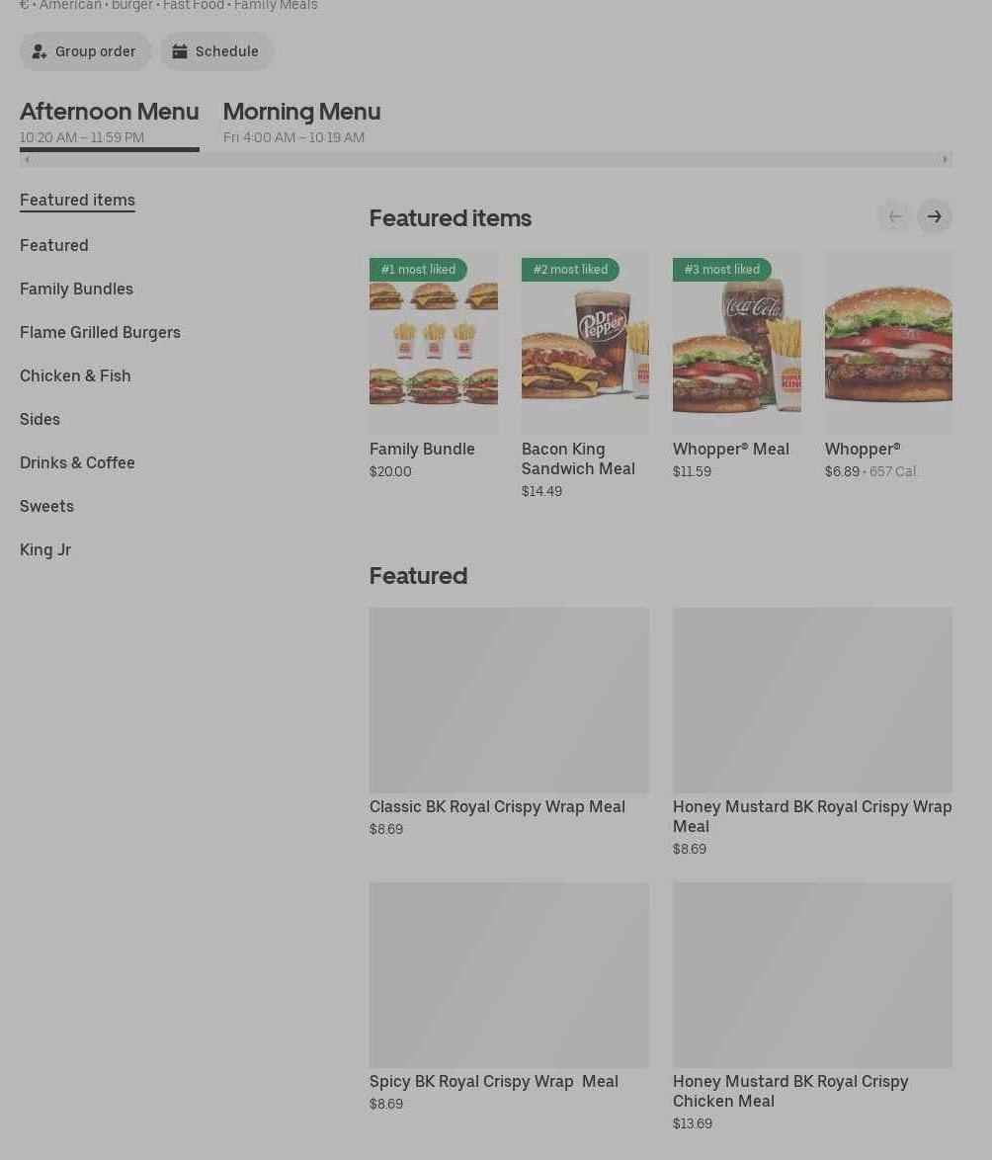
Task: Click the menu scrollbar left arrow
Action: (x=28, y=159)
